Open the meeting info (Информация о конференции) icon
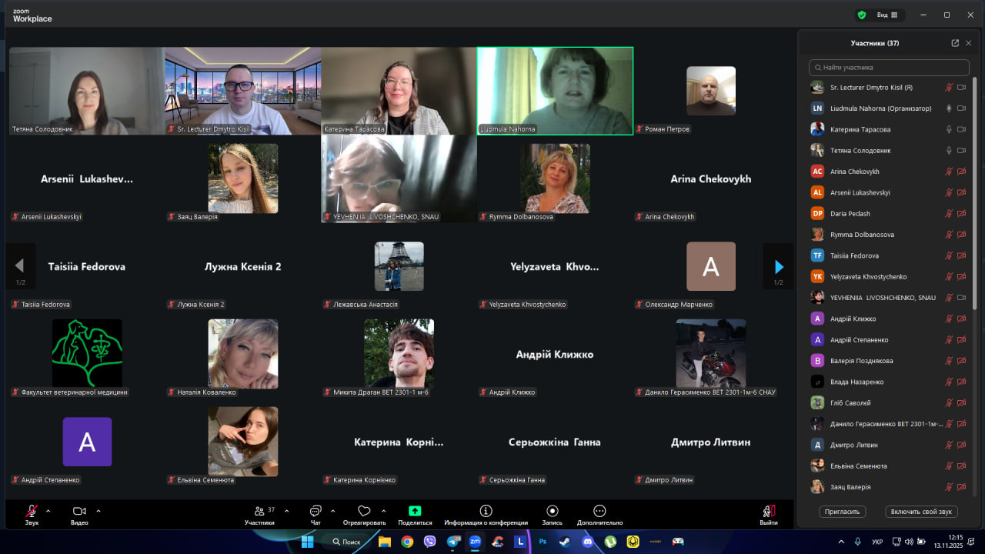Image resolution: width=985 pixels, height=554 pixels. coord(486,511)
